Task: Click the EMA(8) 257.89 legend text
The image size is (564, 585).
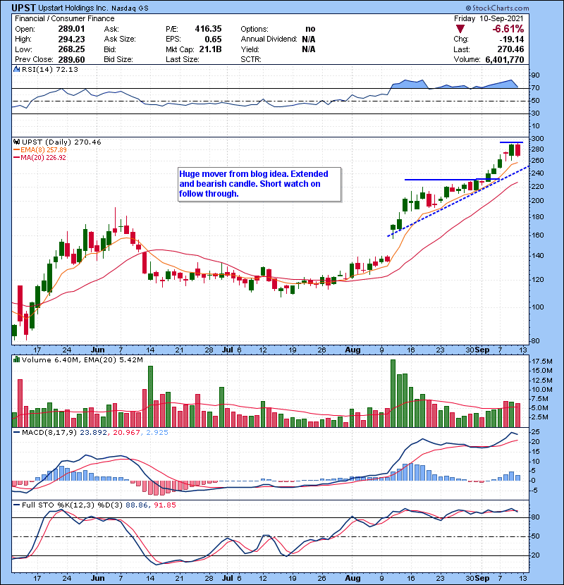Action: tap(43, 149)
